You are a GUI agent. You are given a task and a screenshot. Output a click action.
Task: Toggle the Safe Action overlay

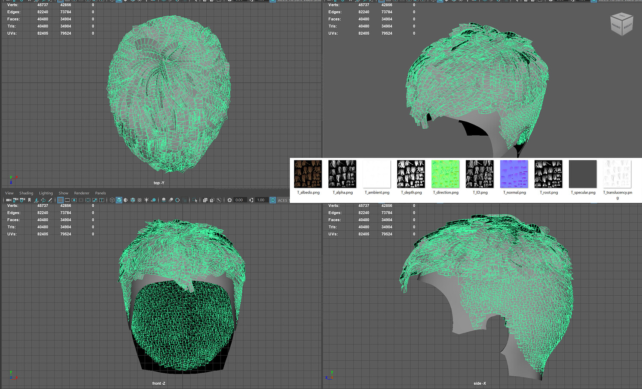[x=95, y=200]
